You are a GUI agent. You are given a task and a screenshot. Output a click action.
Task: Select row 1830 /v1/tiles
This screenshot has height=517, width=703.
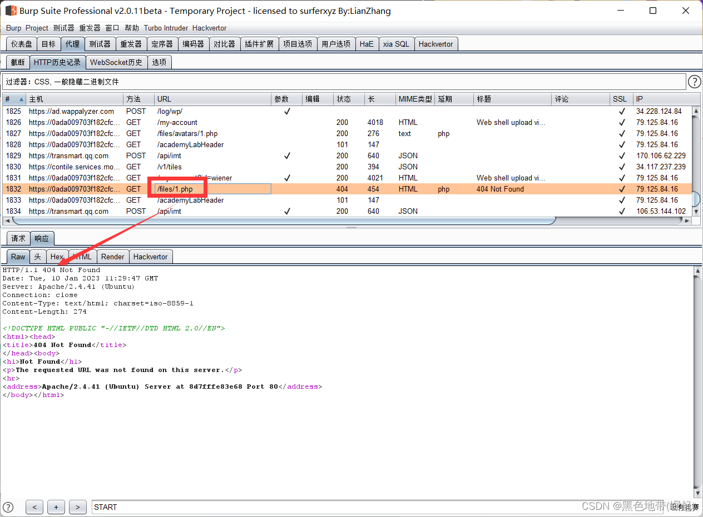[x=348, y=167]
